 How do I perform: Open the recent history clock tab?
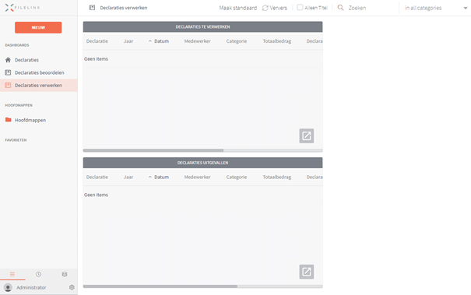point(38,274)
